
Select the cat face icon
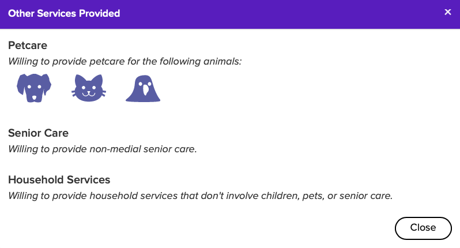[x=89, y=88]
